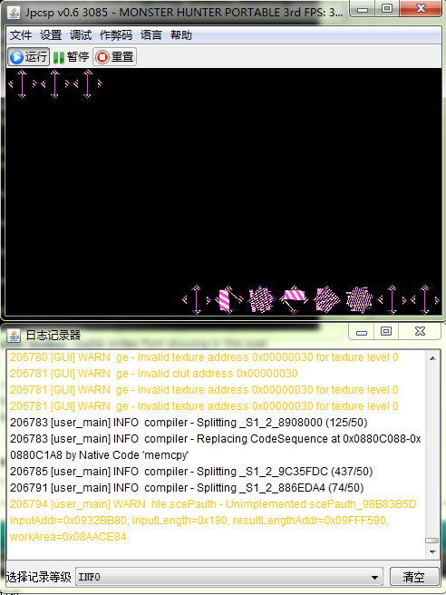Click the log window's Java icon
Viewport: 446px width, 595px height.
tap(14, 335)
